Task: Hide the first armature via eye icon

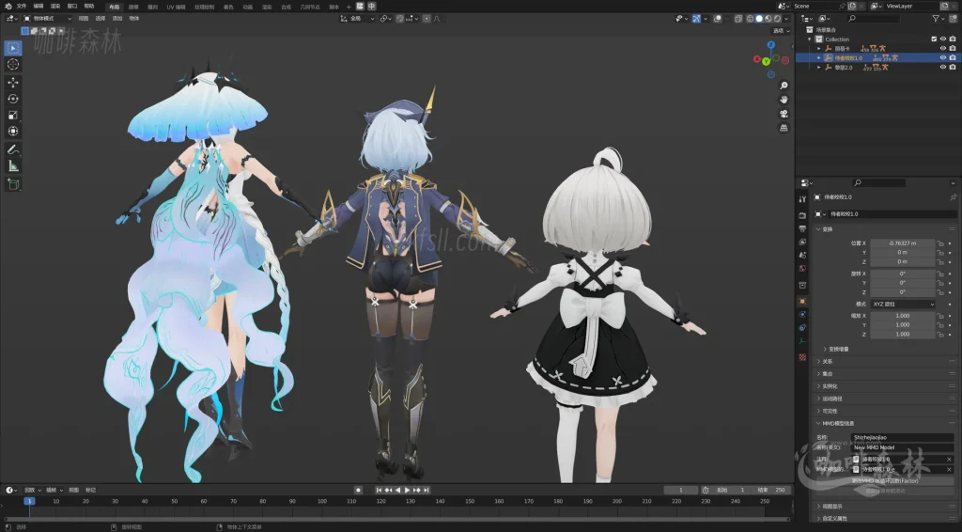Action: click(x=943, y=49)
